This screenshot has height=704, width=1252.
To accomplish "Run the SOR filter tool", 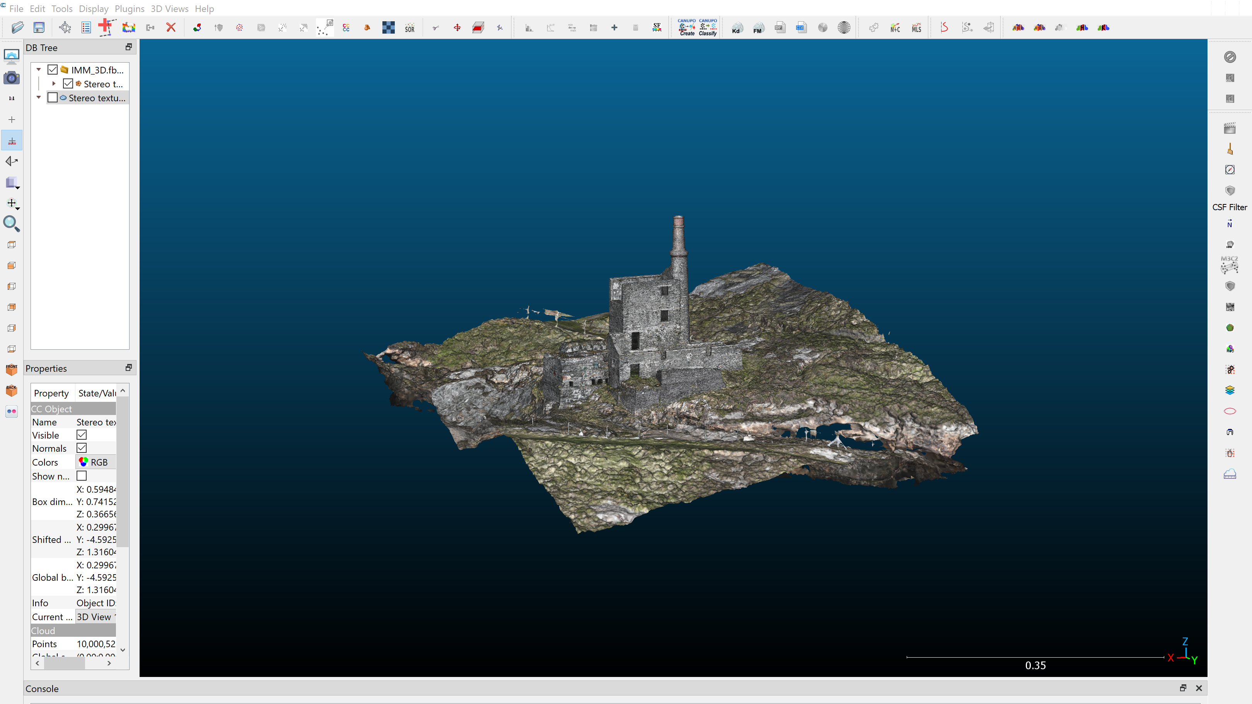I will pos(410,28).
